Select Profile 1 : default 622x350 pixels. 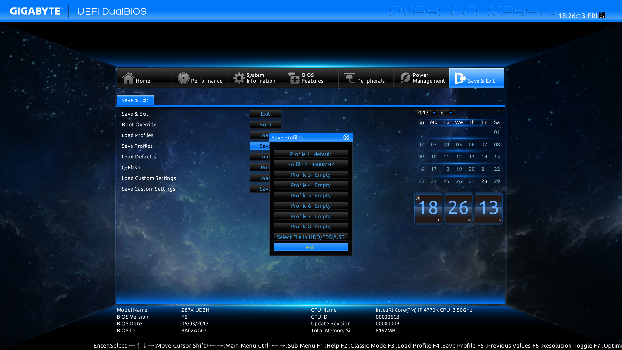pyautogui.click(x=311, y=154)
